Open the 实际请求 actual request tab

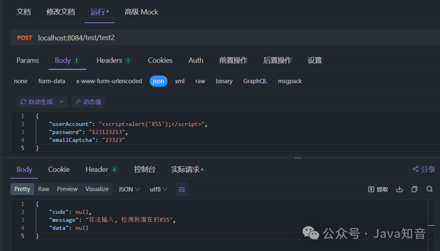187,169
